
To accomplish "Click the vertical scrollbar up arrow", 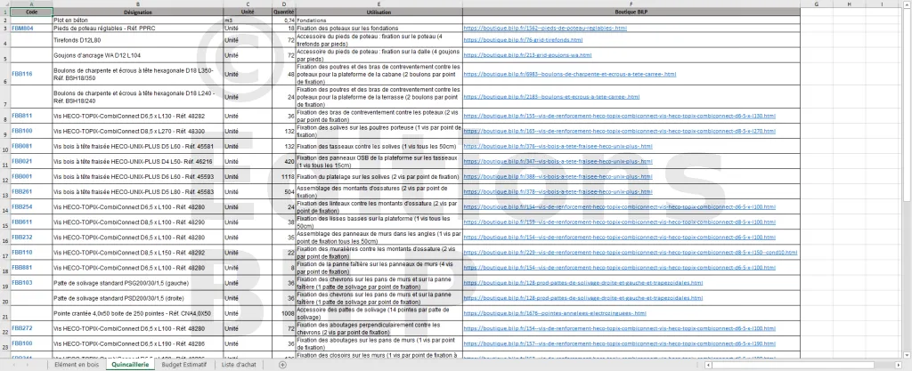I will 907,4.
